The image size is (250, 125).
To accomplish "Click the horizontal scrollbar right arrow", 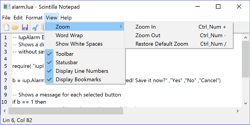I will point(238,111).
